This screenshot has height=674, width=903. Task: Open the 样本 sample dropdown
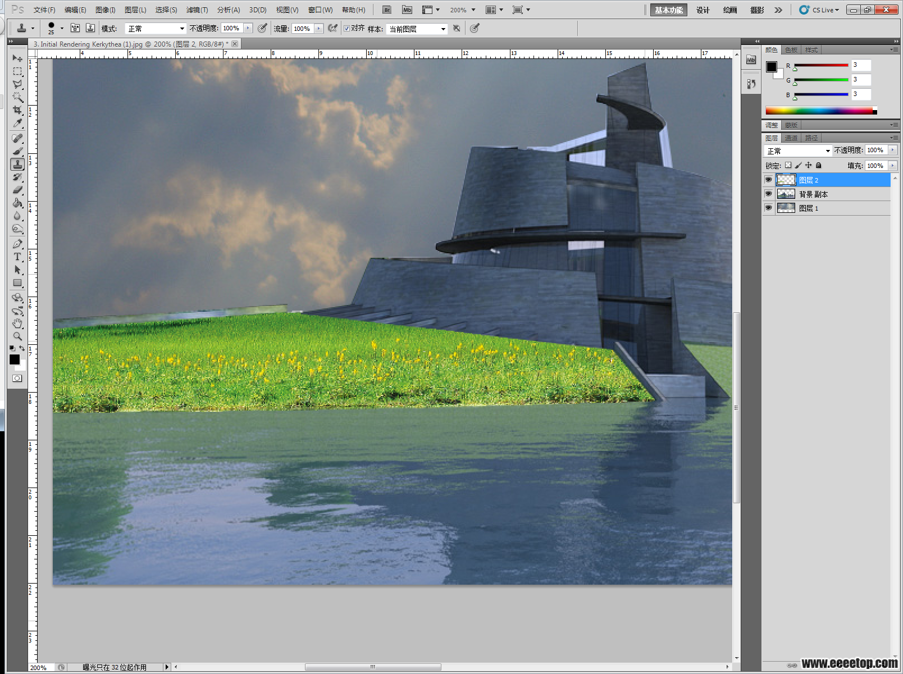417,29
